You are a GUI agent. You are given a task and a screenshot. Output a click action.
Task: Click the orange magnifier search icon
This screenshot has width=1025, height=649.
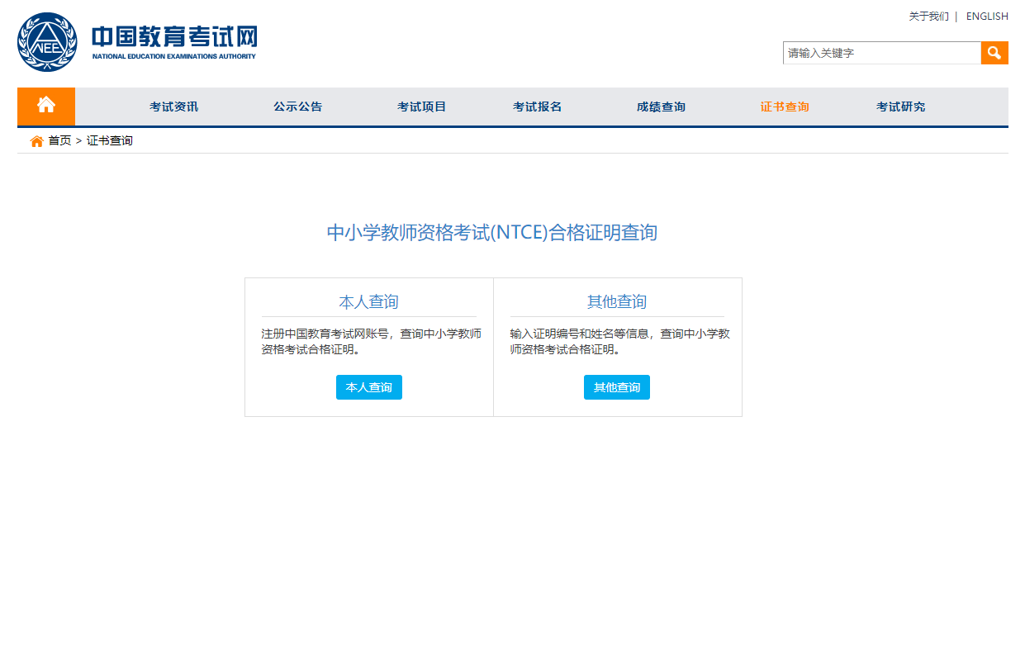pos(994,53)
